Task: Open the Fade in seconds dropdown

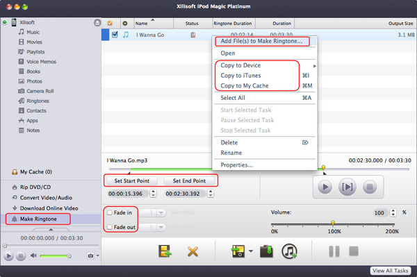Action: [161, 212]
